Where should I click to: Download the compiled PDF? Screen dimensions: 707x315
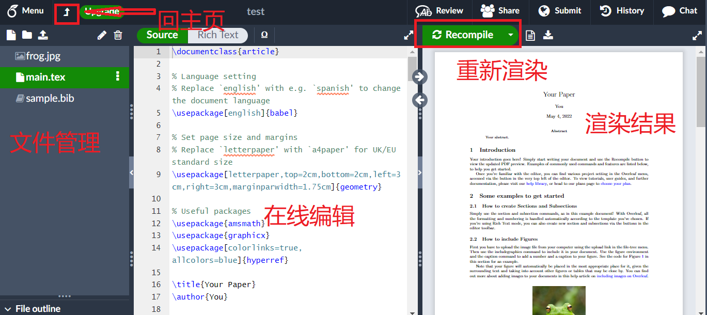click(x=548, y=35)
